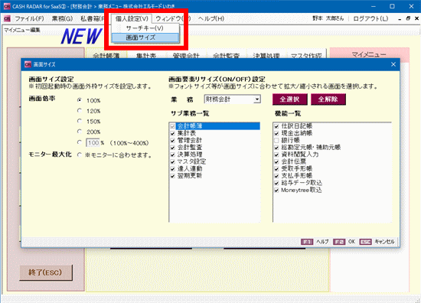421x303 pixels.
Task: Click the custom percent input field
Action: [x=93, y=142]
